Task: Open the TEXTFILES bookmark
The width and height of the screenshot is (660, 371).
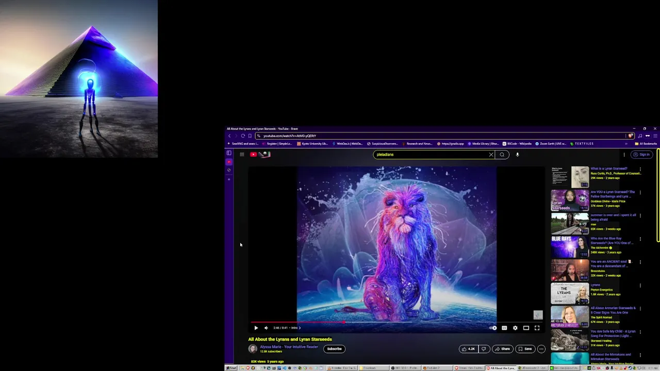Action: coord(582,144)
